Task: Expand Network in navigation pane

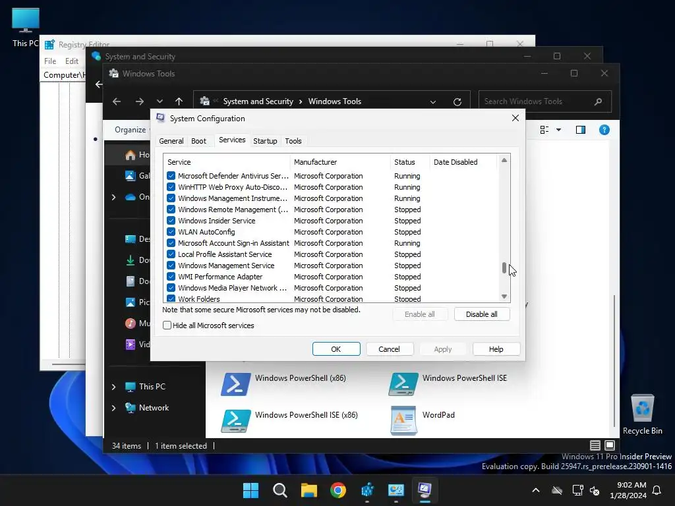Action: (x=113, y=407)
